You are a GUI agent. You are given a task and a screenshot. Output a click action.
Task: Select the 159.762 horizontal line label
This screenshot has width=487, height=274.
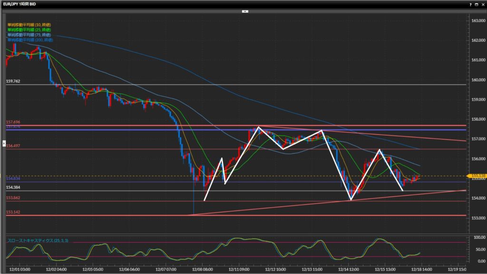point(13,81)
